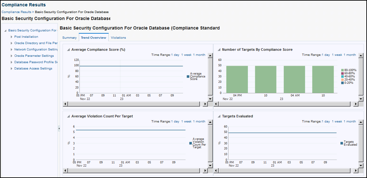Click the Average Compliance Score legend marker
367x178 pixels.
click(188, 76)
